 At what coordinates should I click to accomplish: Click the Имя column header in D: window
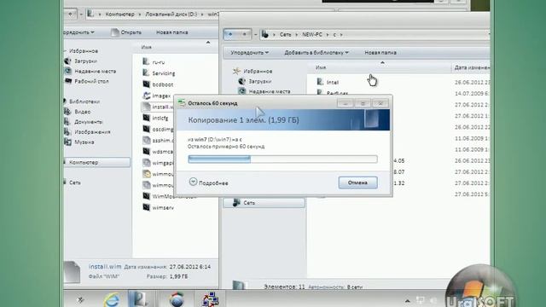(x=146, y=47)
